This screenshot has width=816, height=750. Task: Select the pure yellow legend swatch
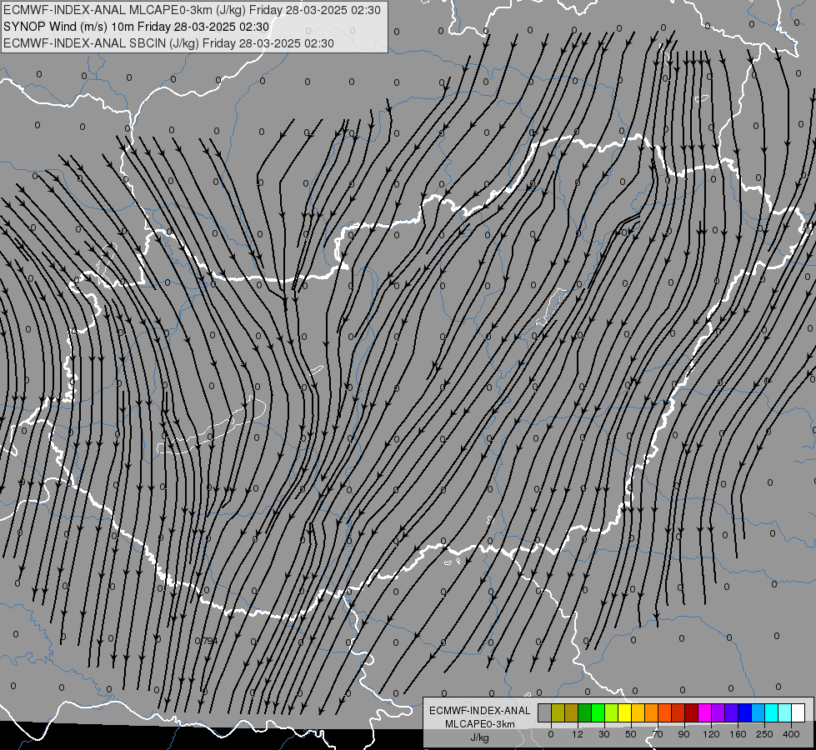pos(624,712)
